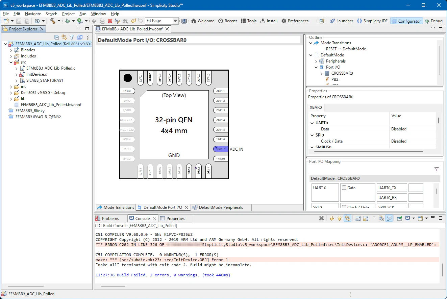Image resolution: width=447 pixels, height=299 pixels.
Task: Switch to the DefaultMode Peripherals tab
Action: pos(218,207)
